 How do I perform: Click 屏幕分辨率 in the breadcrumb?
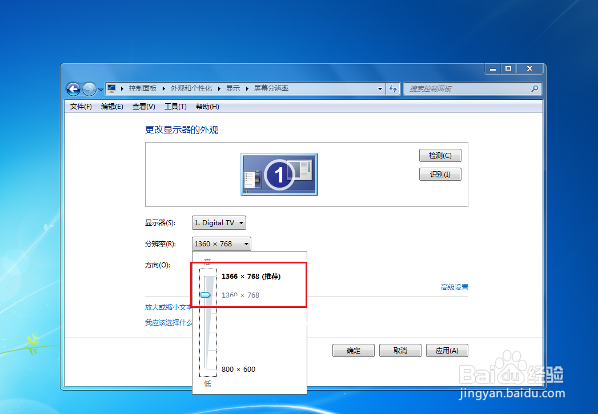271,88
